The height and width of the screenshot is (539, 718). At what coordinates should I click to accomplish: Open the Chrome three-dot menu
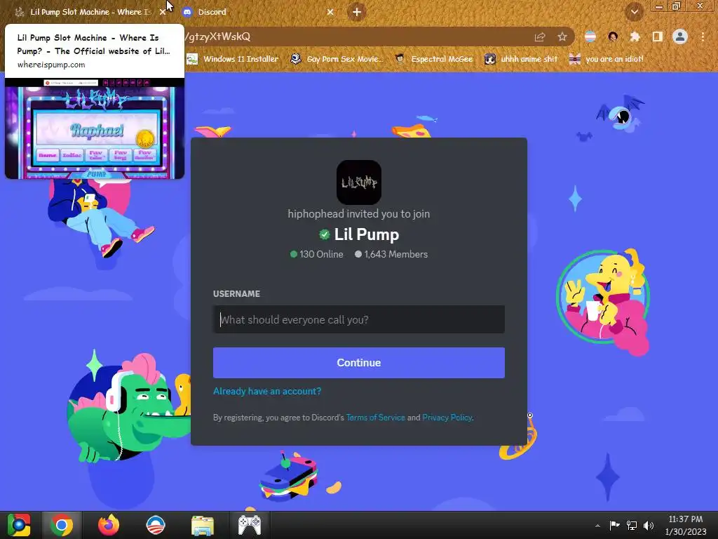[x=703, y=36]
